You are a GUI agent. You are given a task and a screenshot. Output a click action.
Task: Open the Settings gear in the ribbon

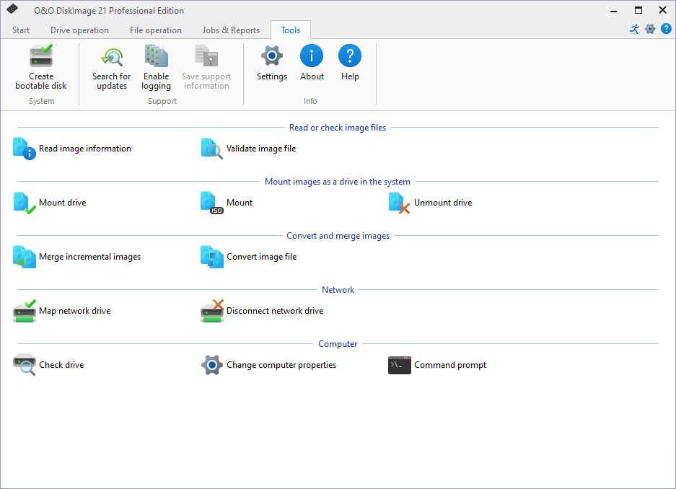[x=271, y=56]
